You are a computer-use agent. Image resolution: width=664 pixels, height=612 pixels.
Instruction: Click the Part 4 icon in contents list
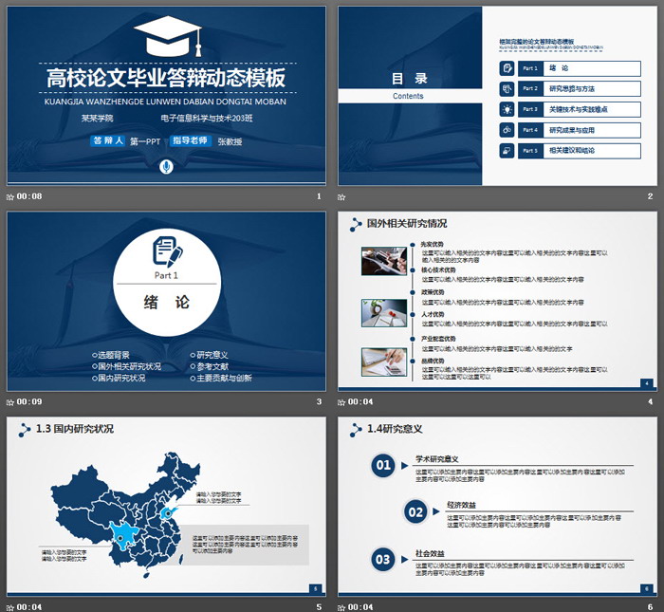(507, 130)
